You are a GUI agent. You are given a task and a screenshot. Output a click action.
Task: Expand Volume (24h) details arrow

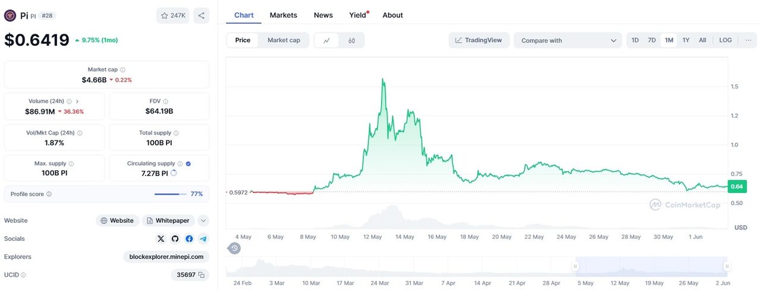(77, 101)
